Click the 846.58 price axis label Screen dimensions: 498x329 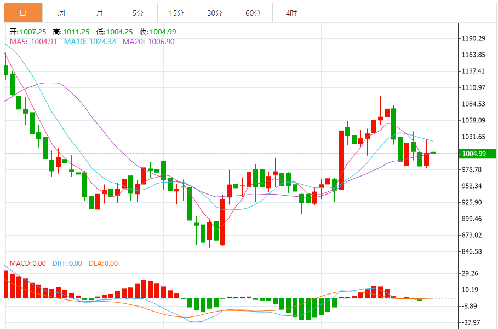[472, 251]
